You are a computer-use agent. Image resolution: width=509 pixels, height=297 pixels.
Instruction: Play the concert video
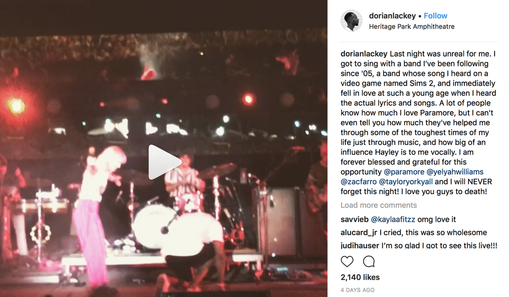tap(164, 162)
